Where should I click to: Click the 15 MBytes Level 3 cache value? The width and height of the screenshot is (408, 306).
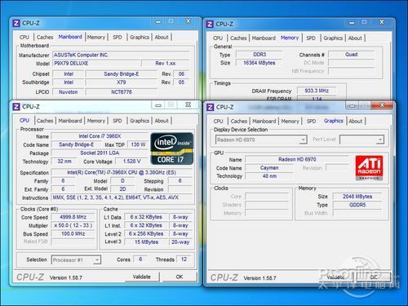tap(146, 242)
